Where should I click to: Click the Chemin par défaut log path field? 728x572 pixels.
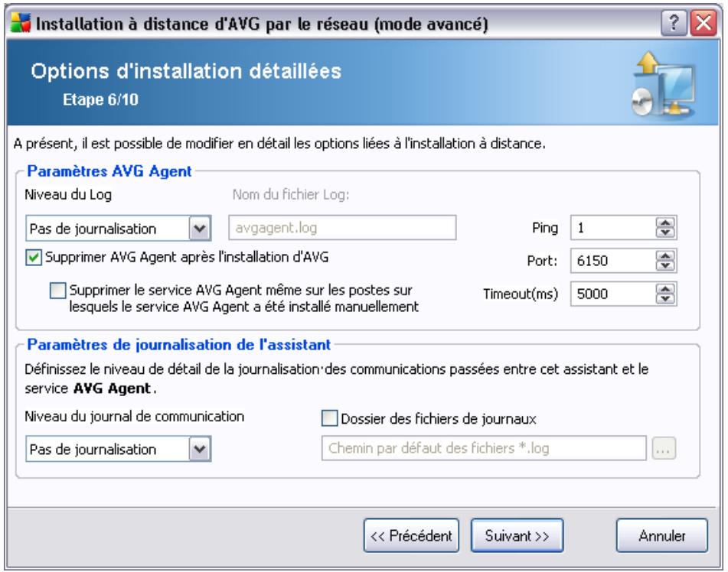484,448
